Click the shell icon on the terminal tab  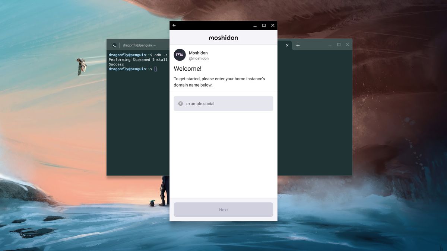[x=114, y=45]
